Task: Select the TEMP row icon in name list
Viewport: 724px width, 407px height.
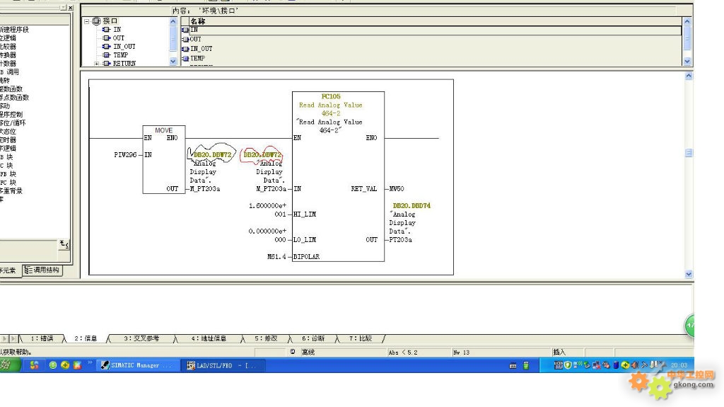Action: pyautogui.click(x=185, y=58)
